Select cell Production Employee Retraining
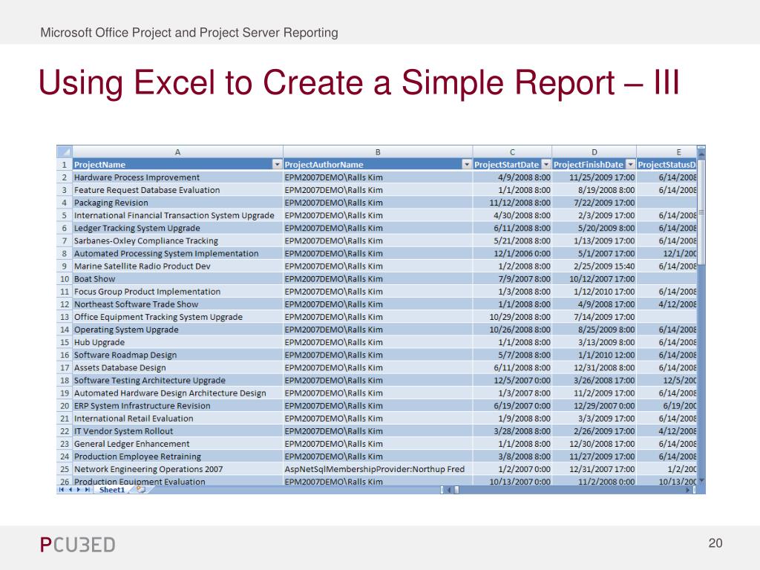The height and width of the screenshot is (570, 760). coord(177,456)
